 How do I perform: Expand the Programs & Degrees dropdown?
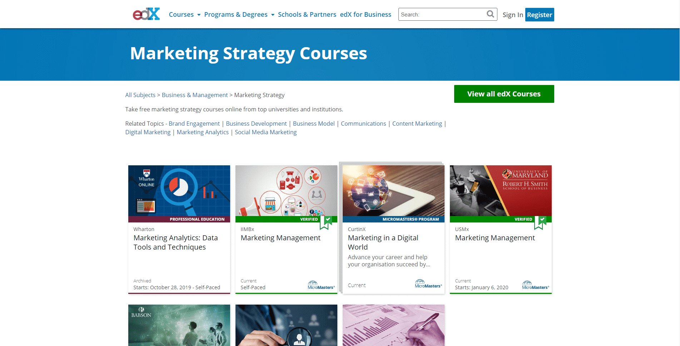[x=239, y=15]
